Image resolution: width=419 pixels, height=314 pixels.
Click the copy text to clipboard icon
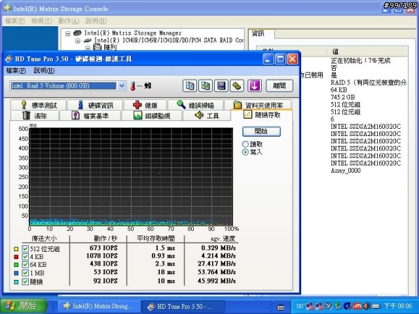(190, 86)
